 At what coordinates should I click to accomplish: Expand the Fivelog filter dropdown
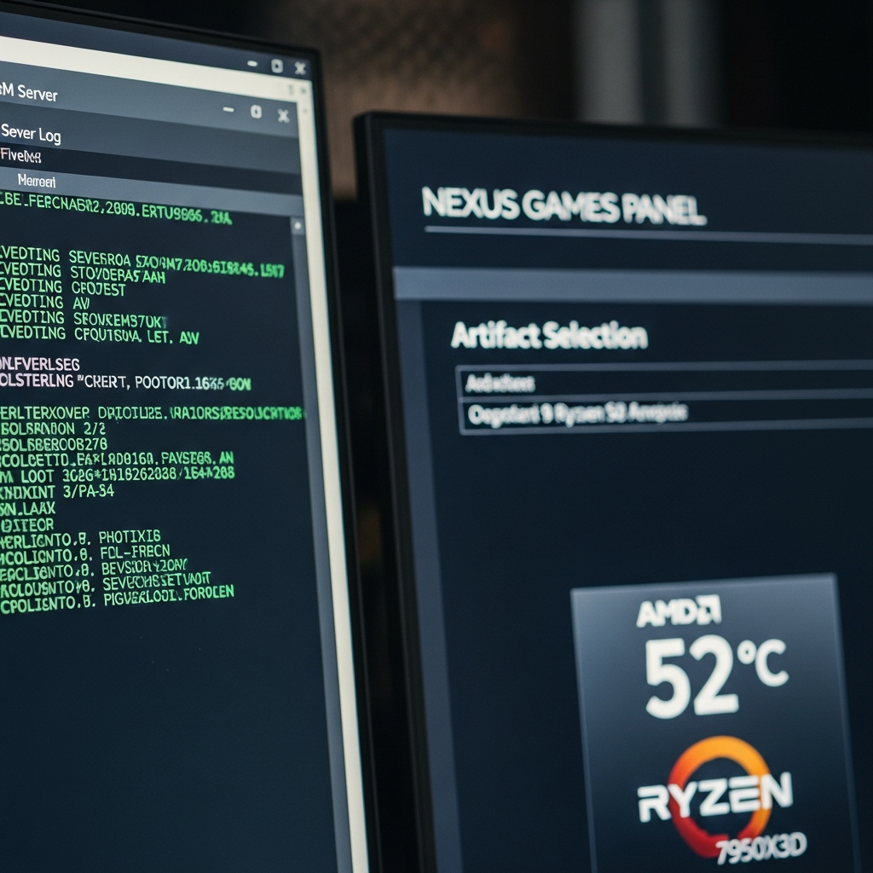point(21,155)
